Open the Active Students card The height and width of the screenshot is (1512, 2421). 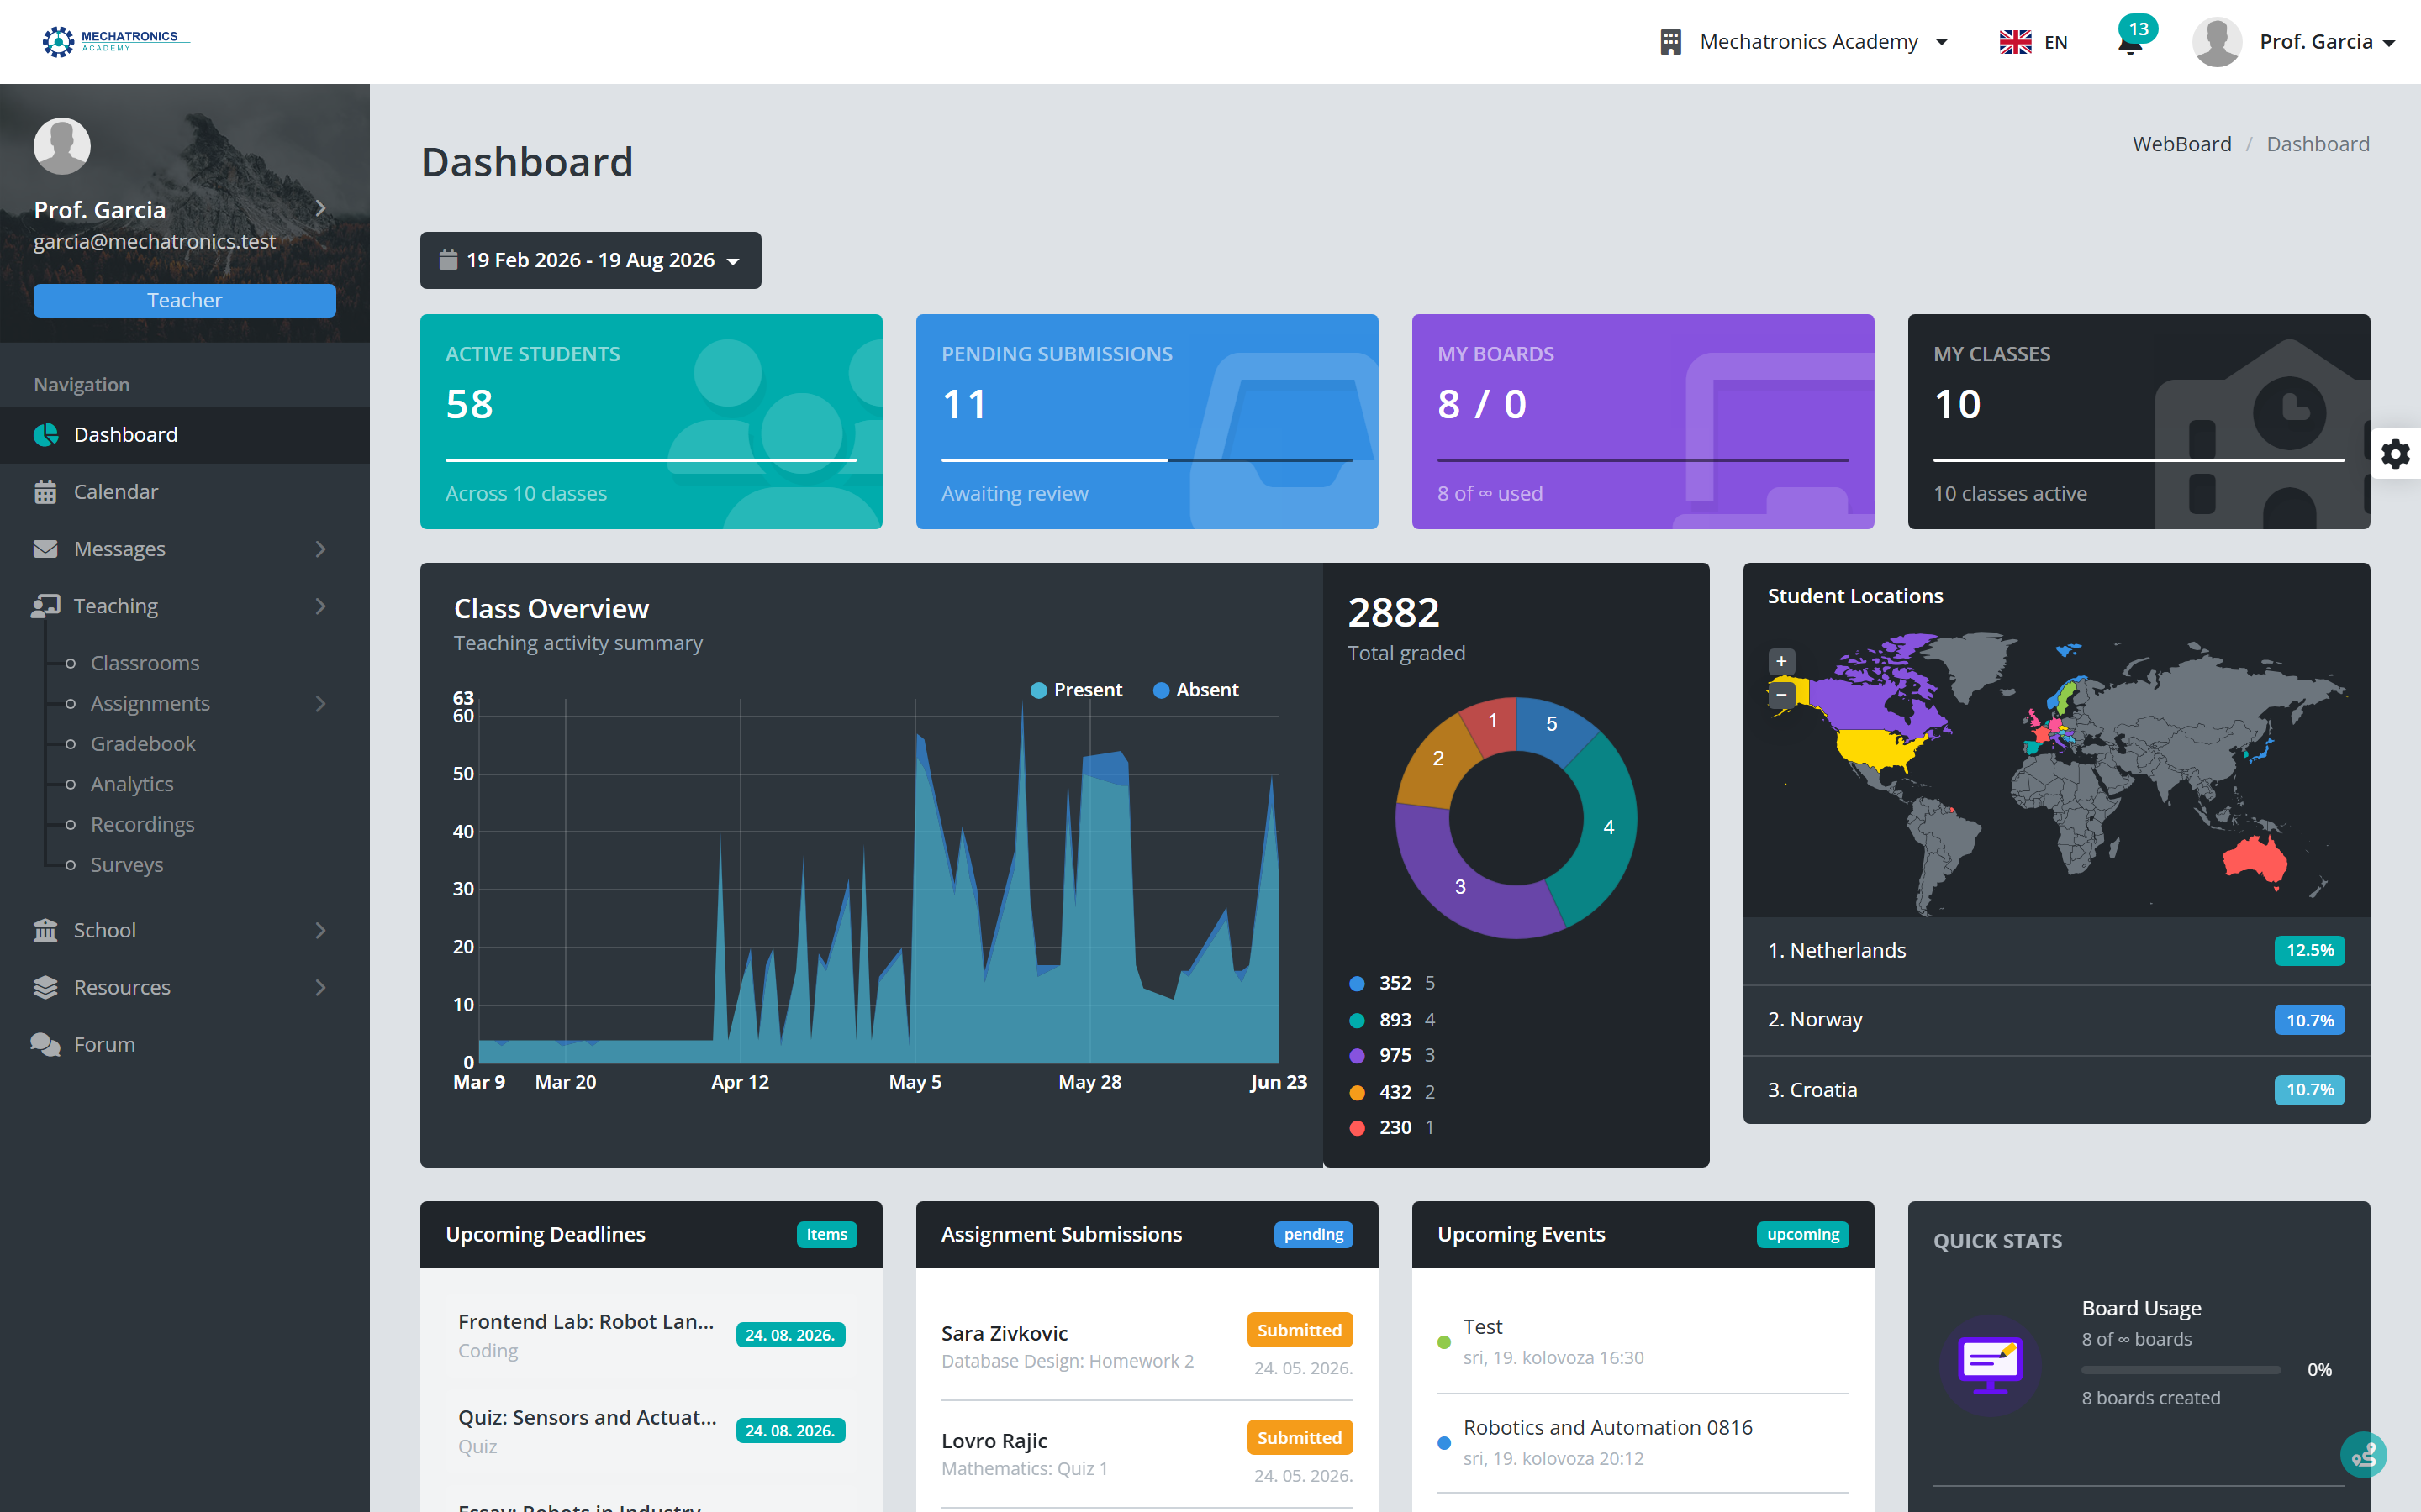coord(651,421)
